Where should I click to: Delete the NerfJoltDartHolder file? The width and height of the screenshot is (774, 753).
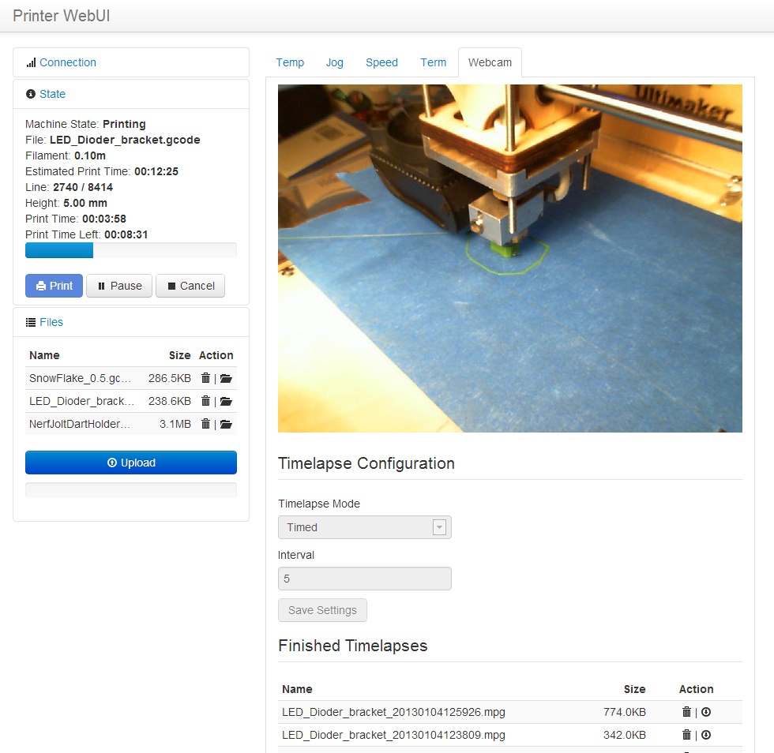point(205,424)
